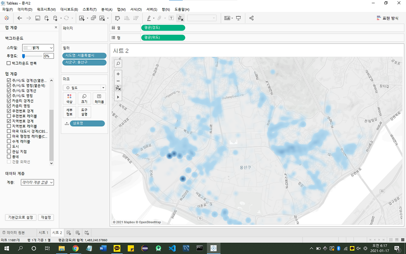This screenshot has width=406, height=254.
Task: Create a new worksheet from the toolbar
Action: pos(82,18)
